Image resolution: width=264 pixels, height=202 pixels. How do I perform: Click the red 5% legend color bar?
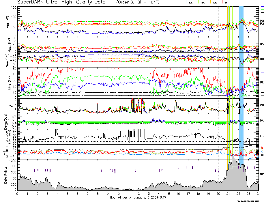point(222,2)
